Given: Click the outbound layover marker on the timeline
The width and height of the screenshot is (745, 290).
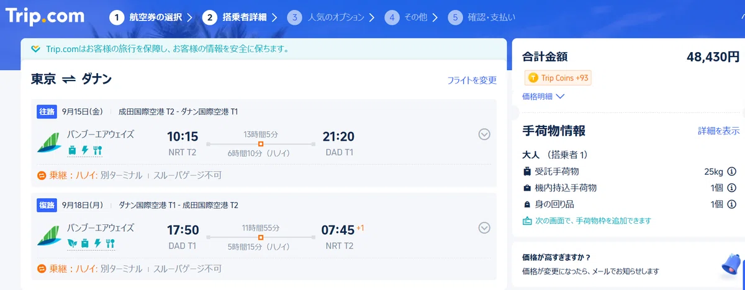Looking at the screenshot, I should tap(261, 144).
